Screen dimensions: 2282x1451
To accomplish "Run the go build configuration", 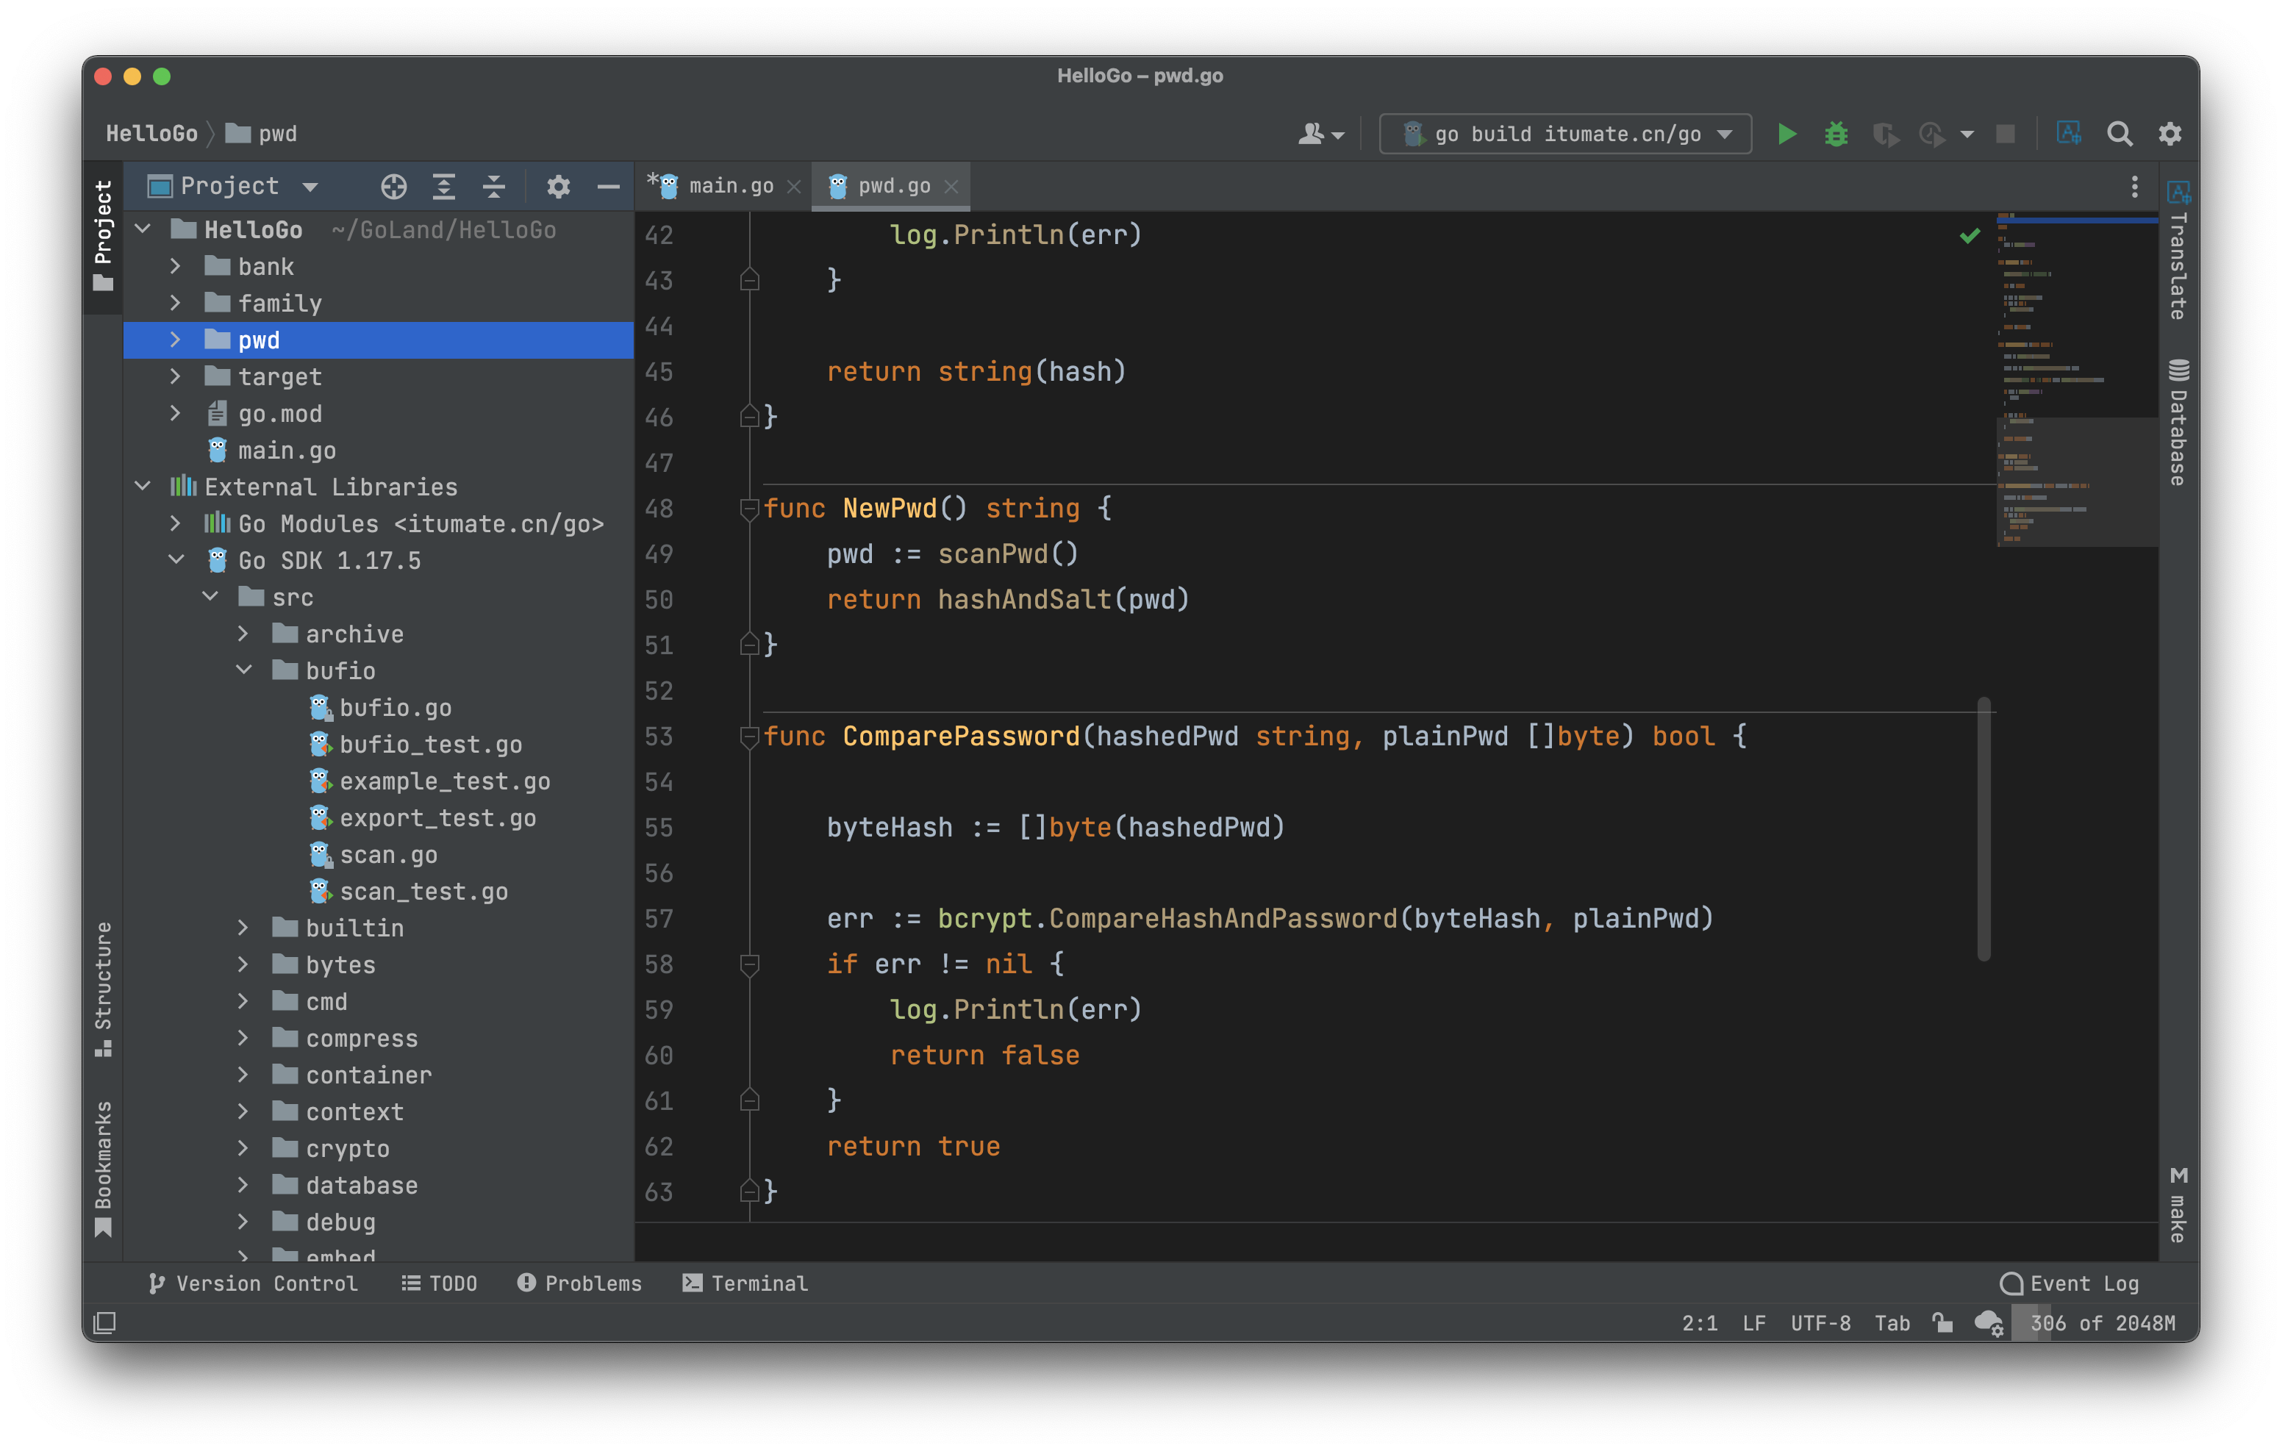I will click(1786, 134).
